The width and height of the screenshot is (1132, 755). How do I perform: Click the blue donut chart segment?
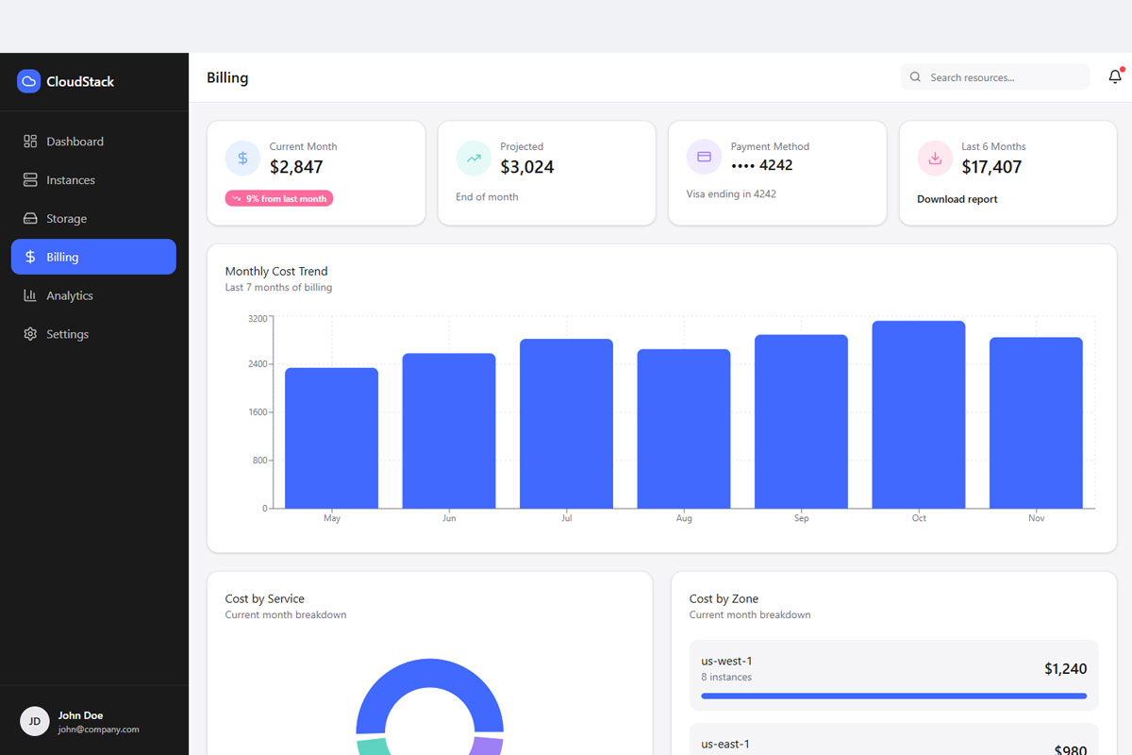tap(429, 678)
